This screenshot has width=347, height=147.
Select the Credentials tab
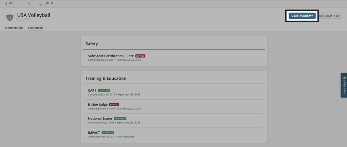pyautogui.click(x=36, y=28)
